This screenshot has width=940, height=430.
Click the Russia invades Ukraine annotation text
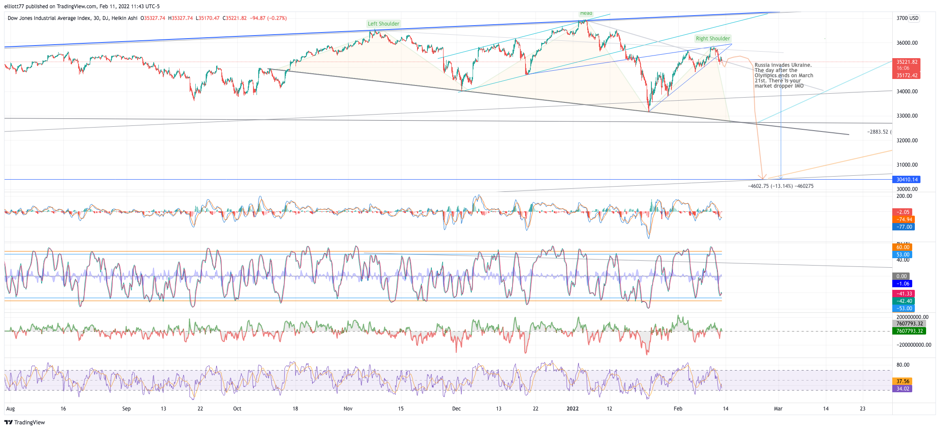coord(784,75)
